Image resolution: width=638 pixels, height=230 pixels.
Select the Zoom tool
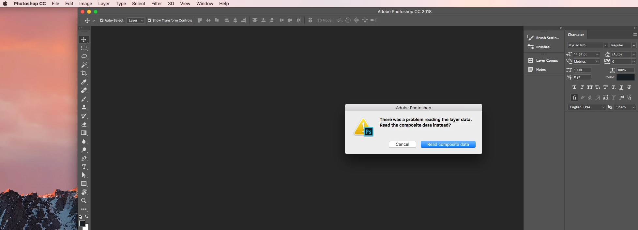tap(84, 201)
